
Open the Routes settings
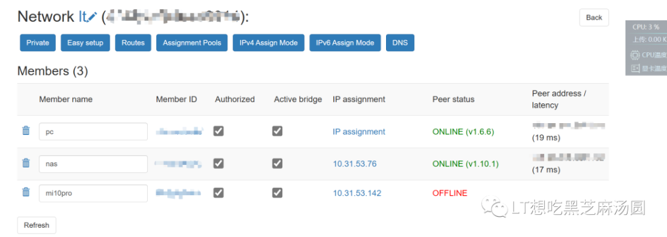coord(133,43)
